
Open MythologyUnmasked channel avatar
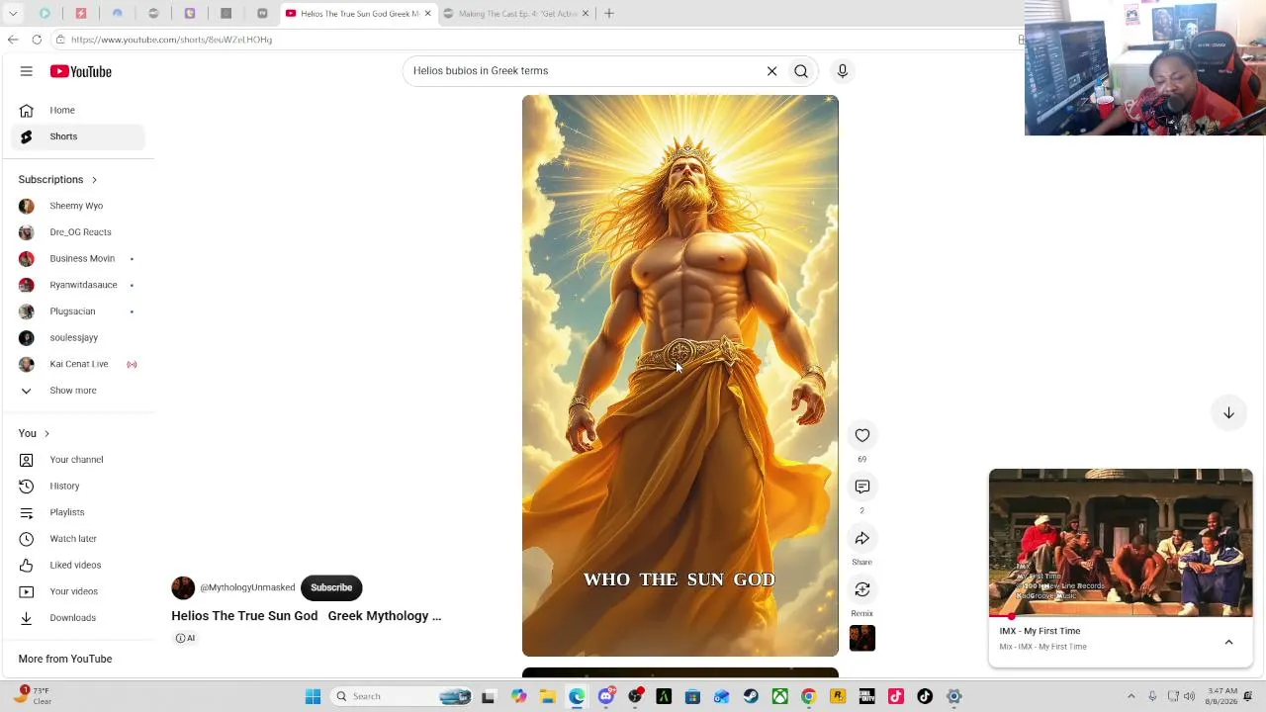click(x=183, y=588)
